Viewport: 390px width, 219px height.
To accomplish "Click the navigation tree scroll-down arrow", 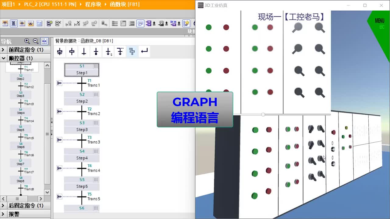I will tap(47, 192).
